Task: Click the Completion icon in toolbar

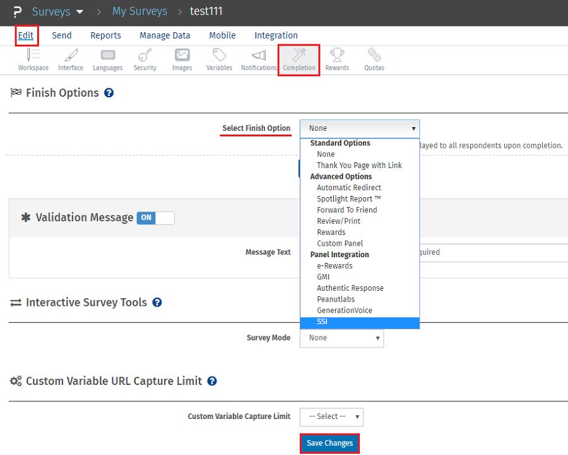Action: [299, 59]
